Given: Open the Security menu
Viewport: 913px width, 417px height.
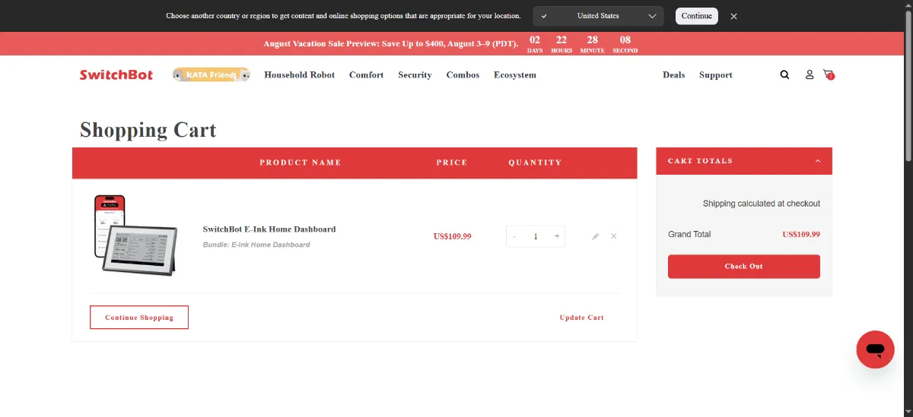Looking at the screenshot, I should coord(415,74).
